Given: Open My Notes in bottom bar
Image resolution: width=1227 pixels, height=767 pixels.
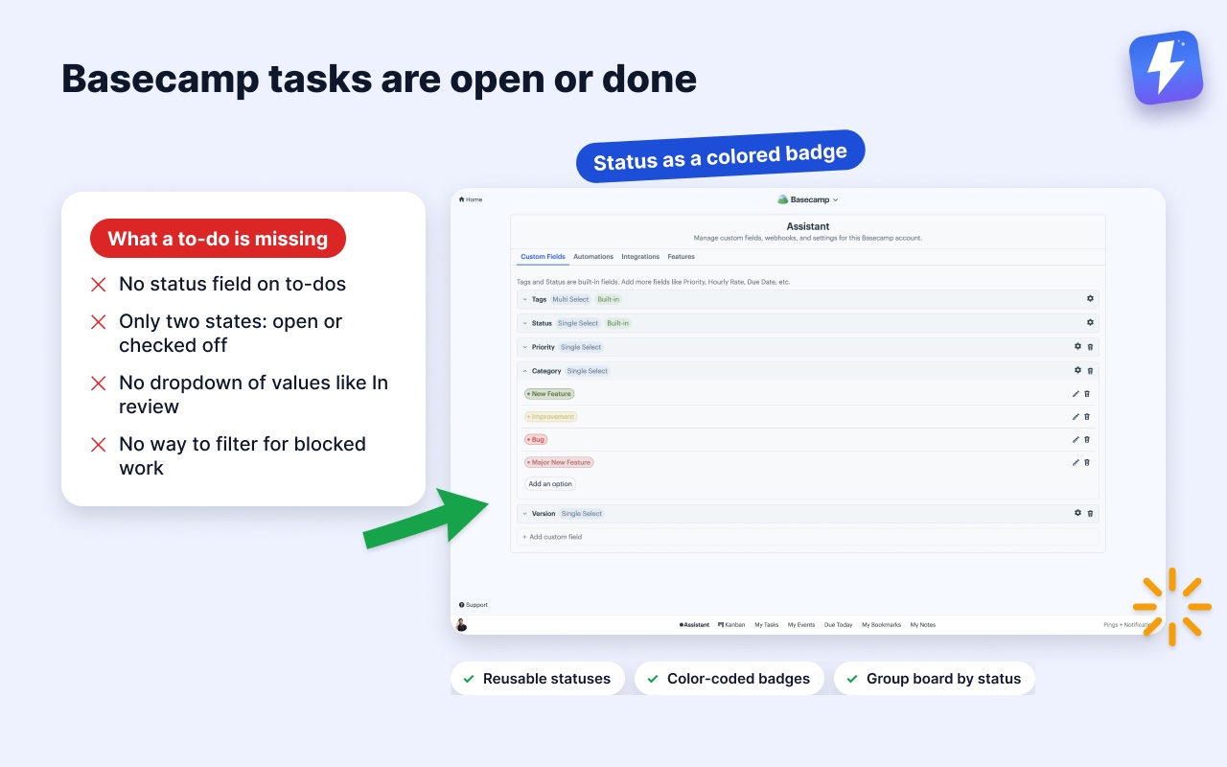Looking at the screenshot, I should click(x=922, y=625).
